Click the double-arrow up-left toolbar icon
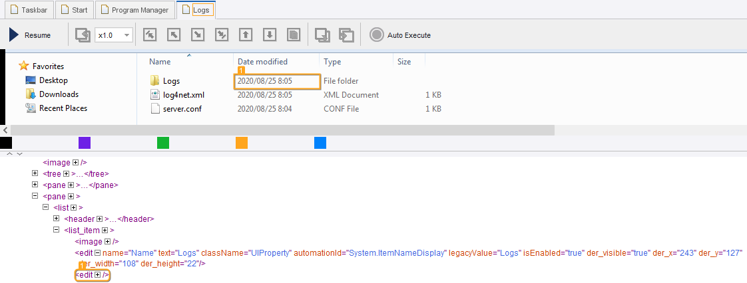The height and width of the screenshot is (283, 747). tap(150, 35)
